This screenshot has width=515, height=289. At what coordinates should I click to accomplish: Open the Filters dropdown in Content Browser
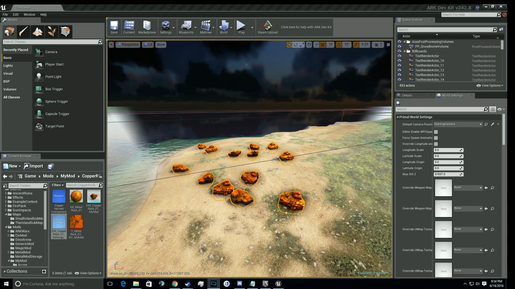[58, 185]
